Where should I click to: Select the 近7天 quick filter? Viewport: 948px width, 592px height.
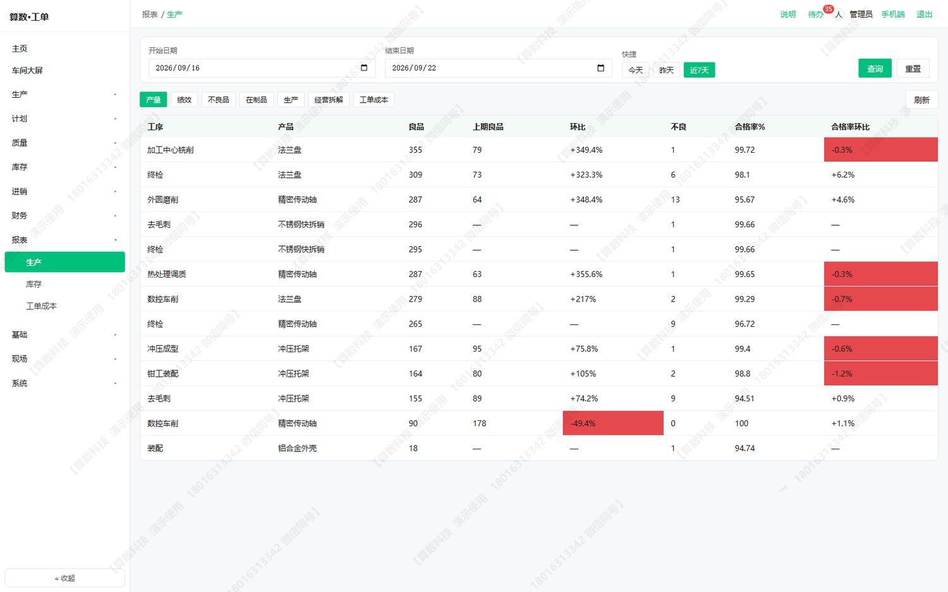coord(699,70)
